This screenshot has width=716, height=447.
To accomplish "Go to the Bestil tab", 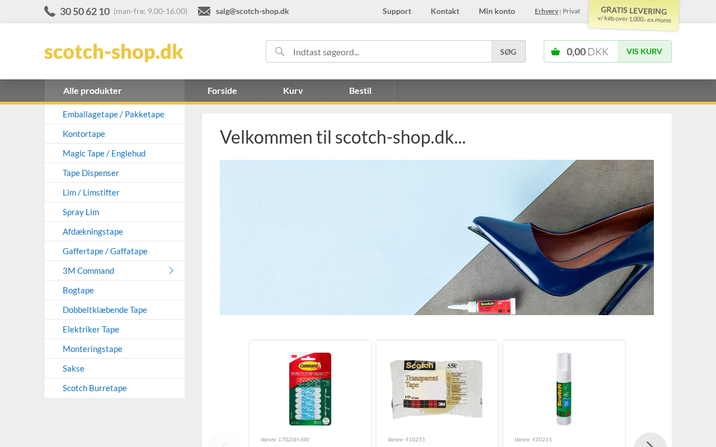I will (360, 91).
